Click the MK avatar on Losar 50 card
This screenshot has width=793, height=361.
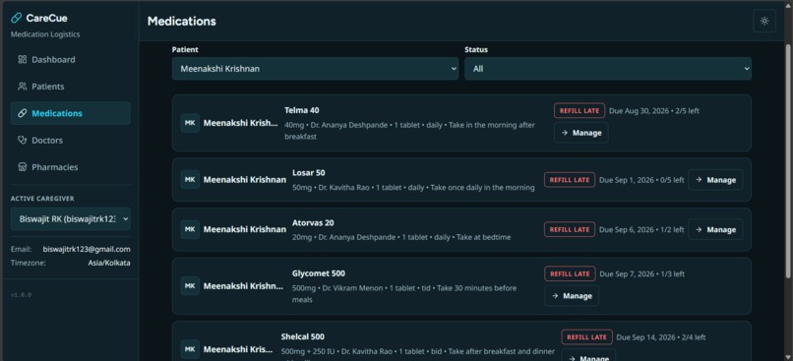pyautogui.click(x=190, y=179)
